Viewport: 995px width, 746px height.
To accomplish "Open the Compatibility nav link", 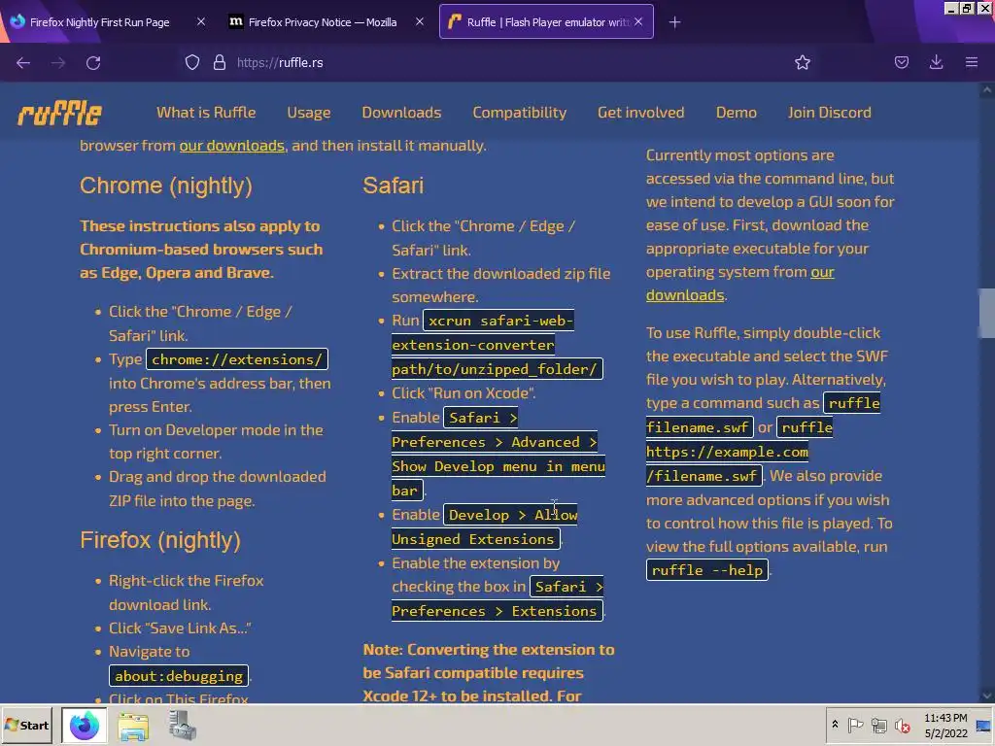I will (x=519, y=113).
